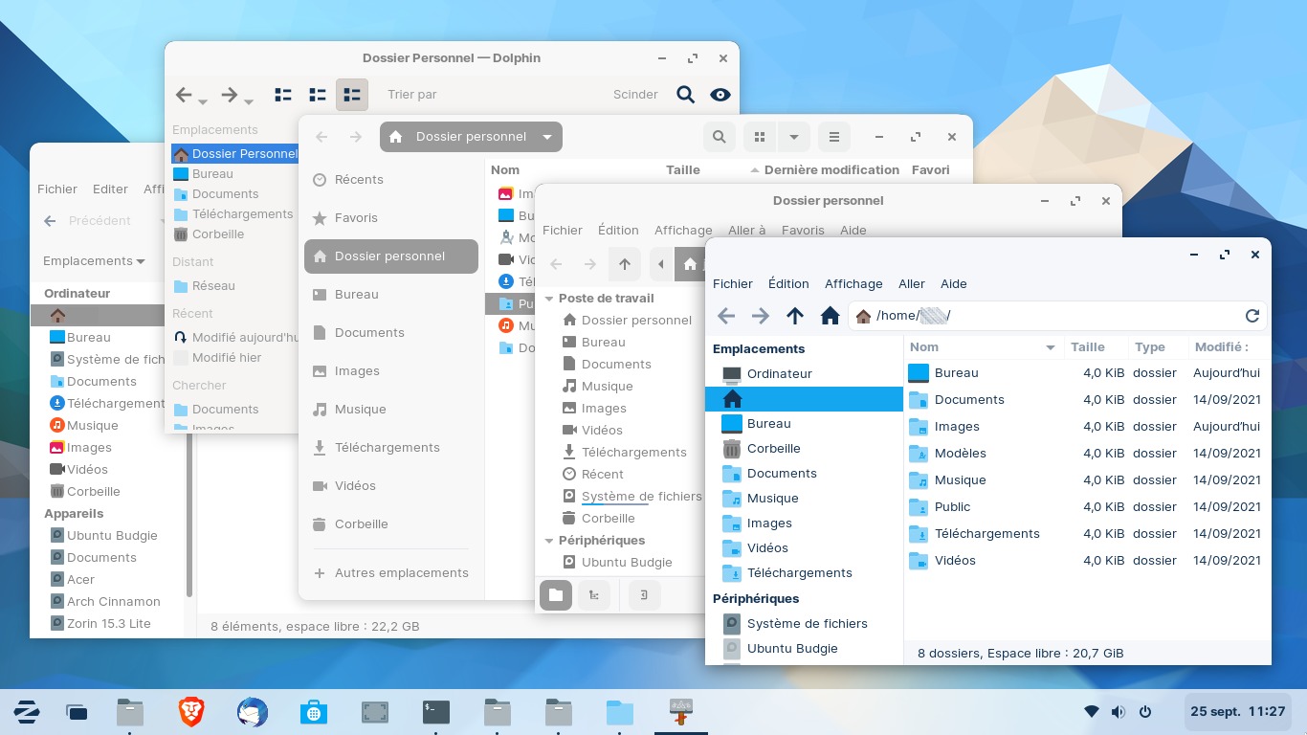The image size is (1307, 735).
Task: Click the Scinder button in Dolphin
Action: point(635,95)
